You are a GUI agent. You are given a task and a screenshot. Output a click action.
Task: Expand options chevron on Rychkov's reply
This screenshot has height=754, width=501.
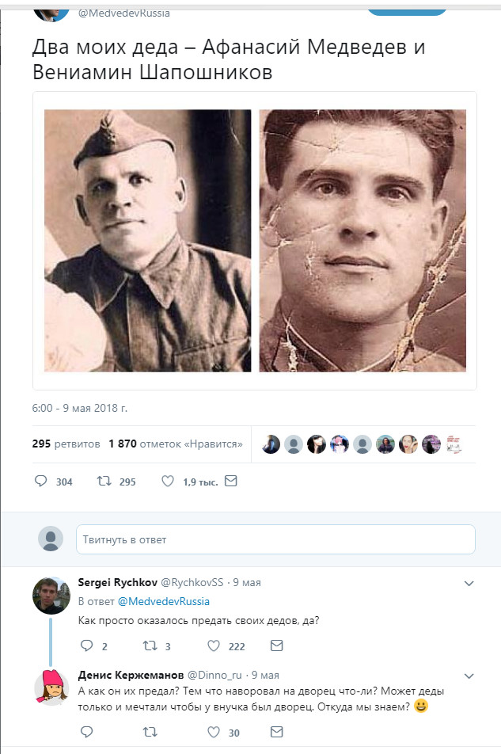(x=469, y=584)
